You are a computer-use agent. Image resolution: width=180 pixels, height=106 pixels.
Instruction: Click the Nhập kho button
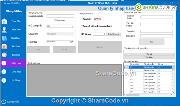pyautogui.click(x=100, y=47)
